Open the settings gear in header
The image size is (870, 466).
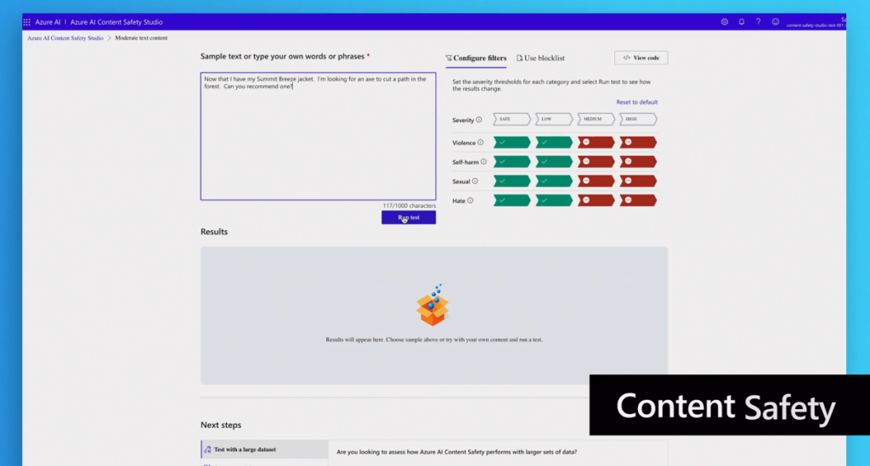(724, 22)
